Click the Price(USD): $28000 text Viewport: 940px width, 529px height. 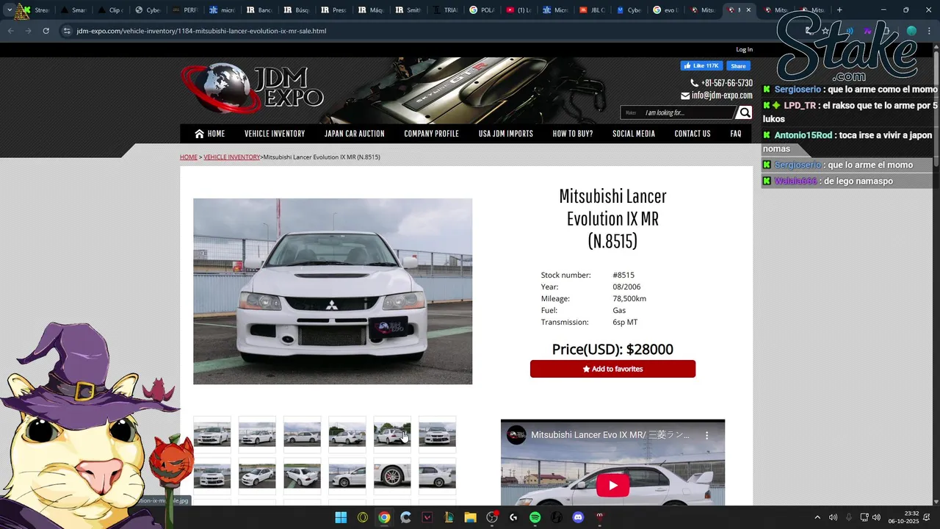pyautogui.click(x=612, y=349)
